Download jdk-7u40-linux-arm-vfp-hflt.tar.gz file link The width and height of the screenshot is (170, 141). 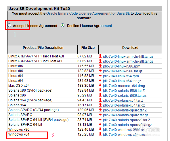[x=128, y=57]
